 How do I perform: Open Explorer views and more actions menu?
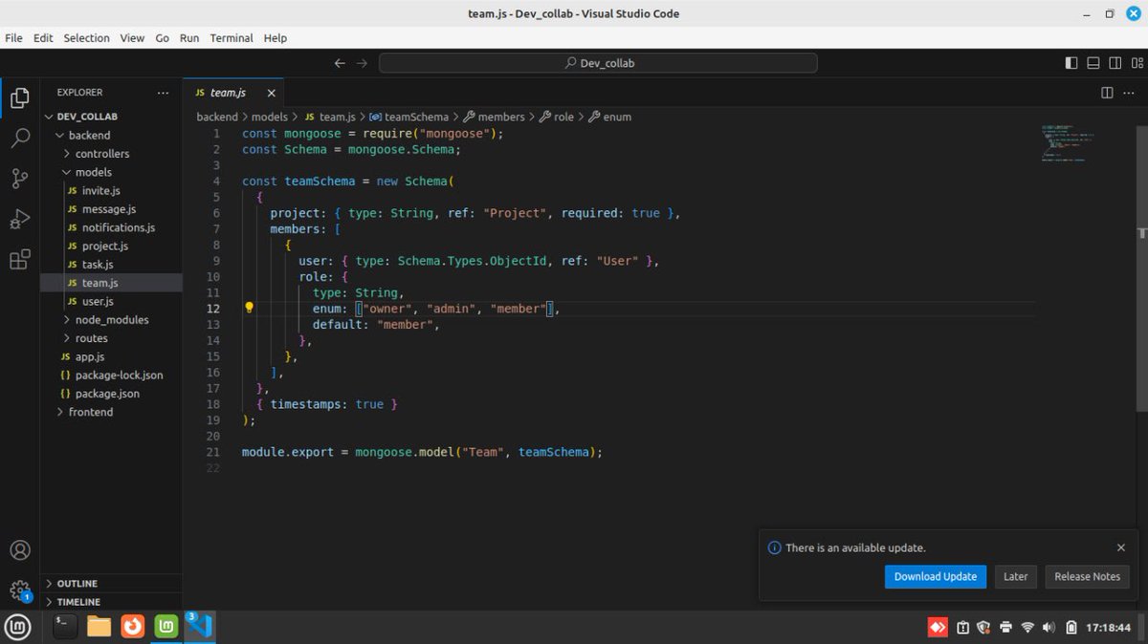point(164,93)
